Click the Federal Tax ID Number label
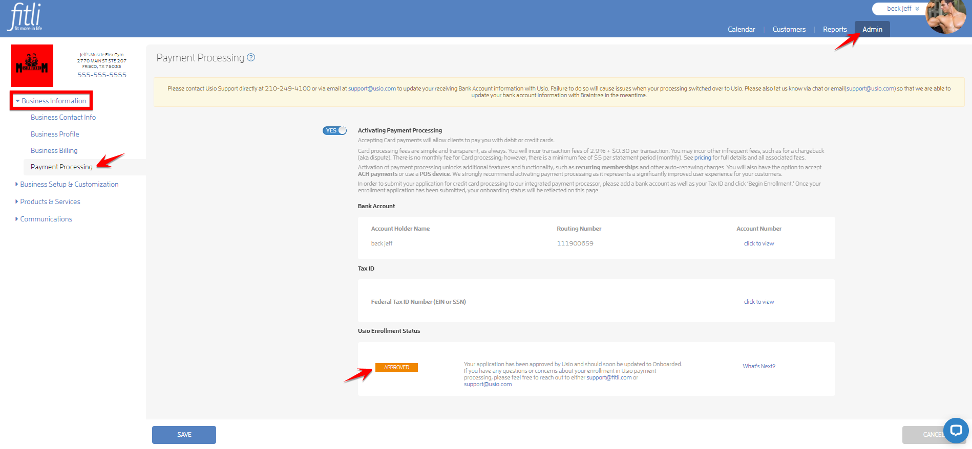This screenshot has height=449, width=972. (x=418, y=302)
